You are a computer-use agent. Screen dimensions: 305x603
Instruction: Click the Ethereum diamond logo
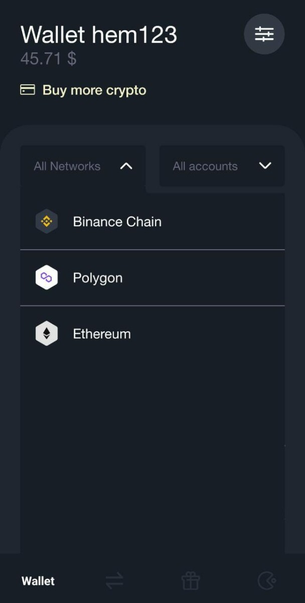tap(47, 334)
